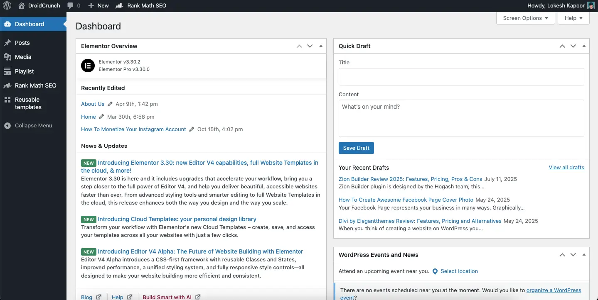598x300 pixels.
Task: Open the Posts menu
Action: click(x=33, y=43)
